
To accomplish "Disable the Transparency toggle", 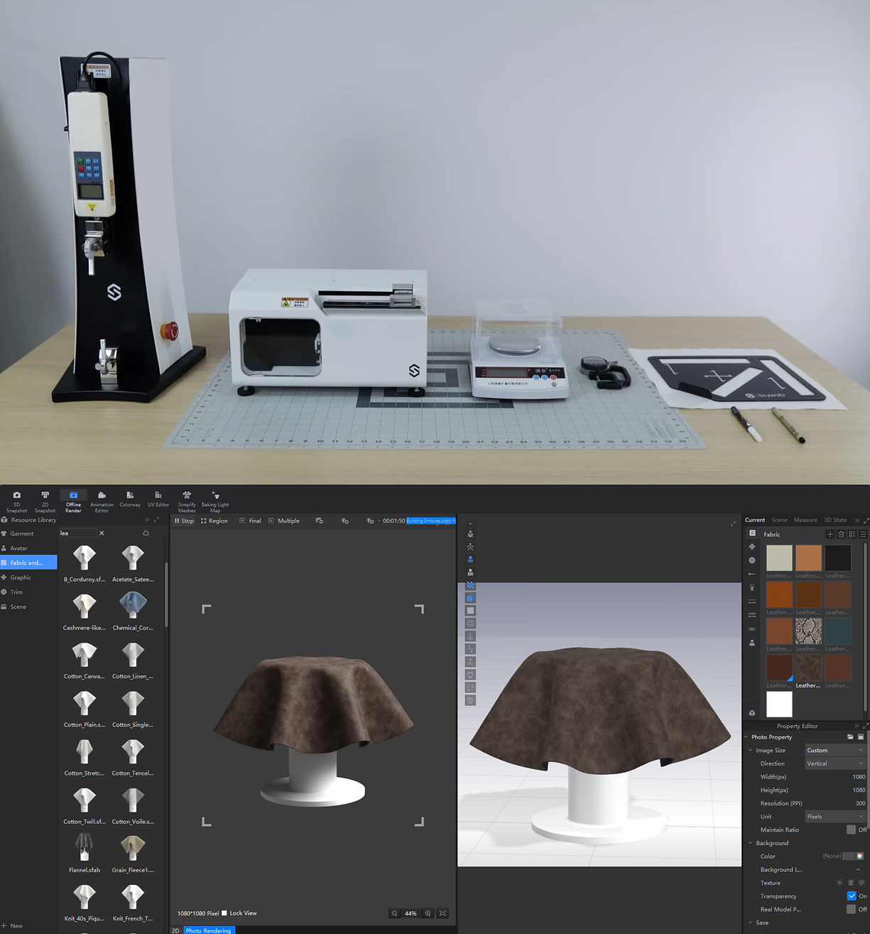I will pos(851,896).
